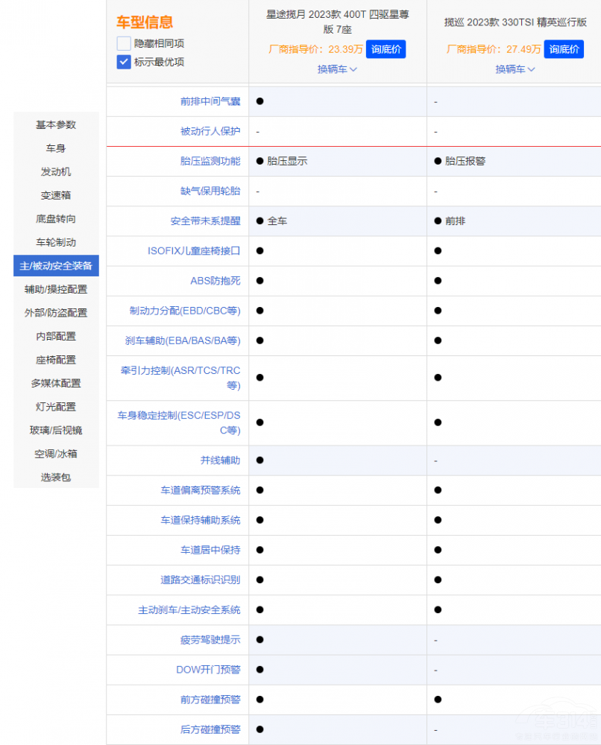Open the DOW开门预警 link
Viewport: 601px width, 745px height.
click(208, 670)
